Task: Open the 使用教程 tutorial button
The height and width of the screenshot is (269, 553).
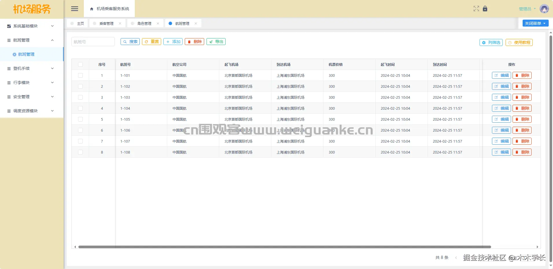Action: tap(519, 42)
